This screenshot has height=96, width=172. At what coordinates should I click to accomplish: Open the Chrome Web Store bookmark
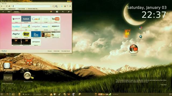pos(32,9)
